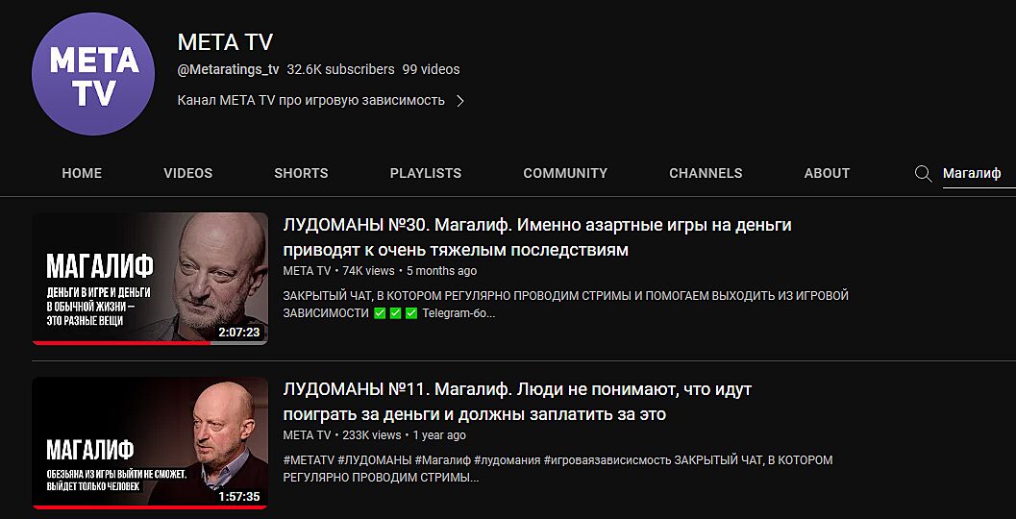Screen dimensions: 1016x519
Task: Open the CHANNELS tab
Action: click(x=706, y=174)
